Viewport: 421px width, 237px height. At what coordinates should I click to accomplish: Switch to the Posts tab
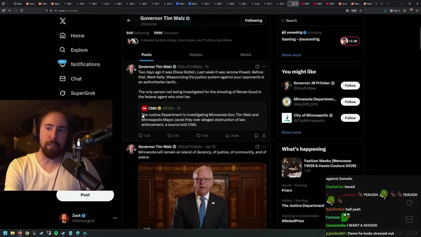[146, 55]
